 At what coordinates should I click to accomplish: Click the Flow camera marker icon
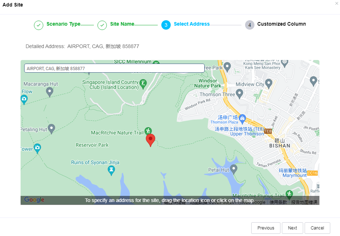tap(24, 99)
